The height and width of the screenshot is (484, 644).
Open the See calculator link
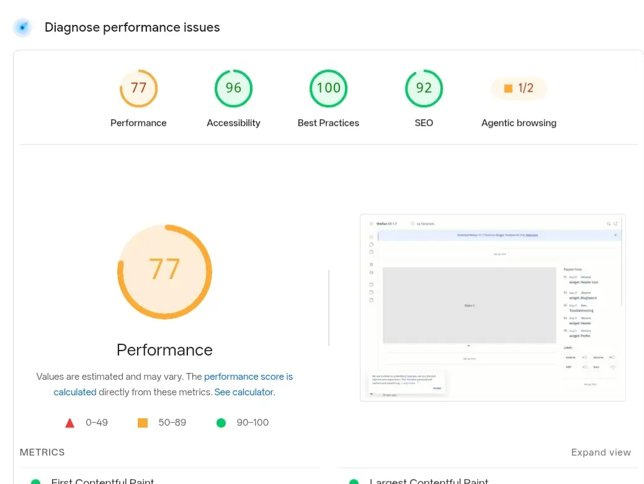tap(244, 392)
